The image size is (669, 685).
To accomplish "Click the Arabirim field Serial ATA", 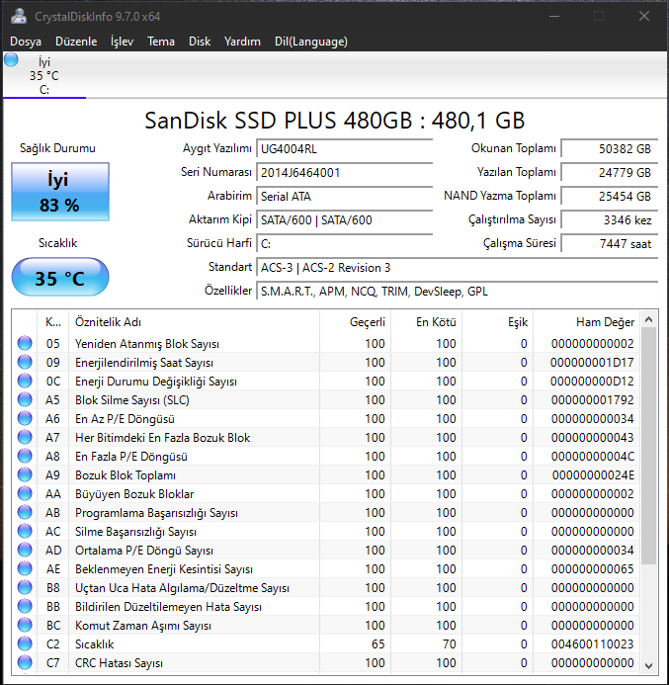I will (x=345, y=196).
